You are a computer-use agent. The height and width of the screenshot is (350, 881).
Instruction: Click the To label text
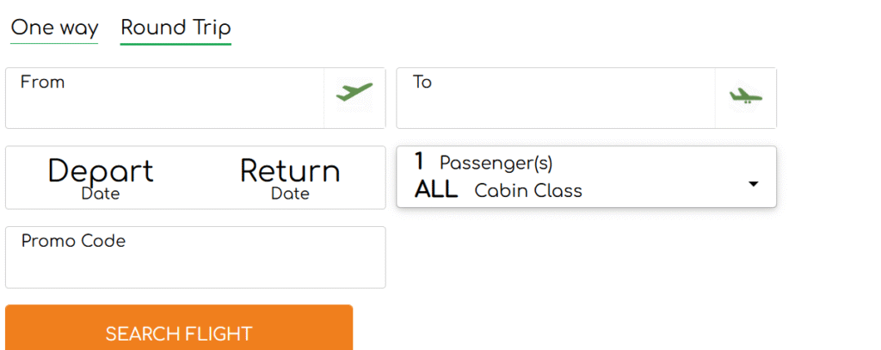pos(422,83)
